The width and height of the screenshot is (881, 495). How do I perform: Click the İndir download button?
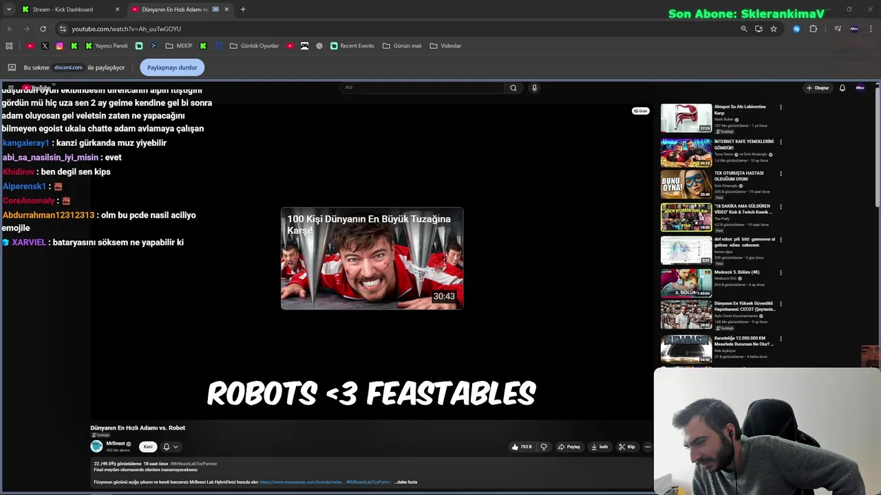pyautogui.click(x=599, y=447)
